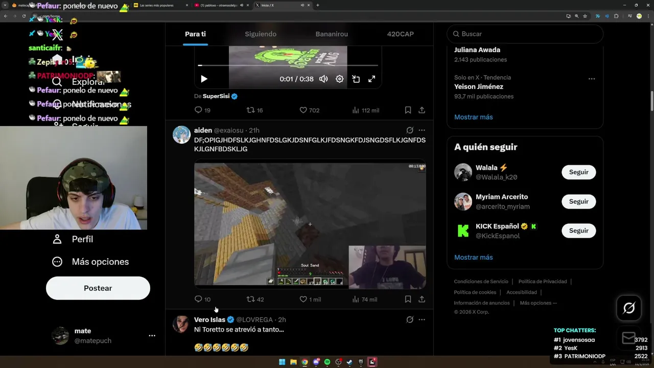Open Epic Games from taskbar
Image resolution: width=654 pixels, height=368 pixels.
click(x=361, y=362)
